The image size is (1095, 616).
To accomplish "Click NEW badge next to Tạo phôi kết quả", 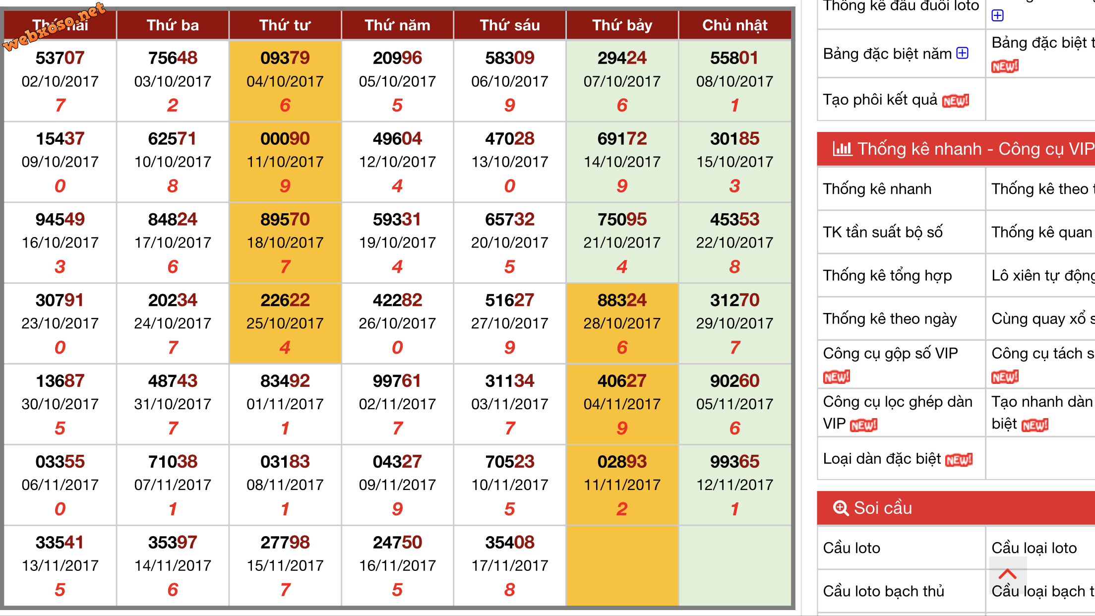I will 956,101.
